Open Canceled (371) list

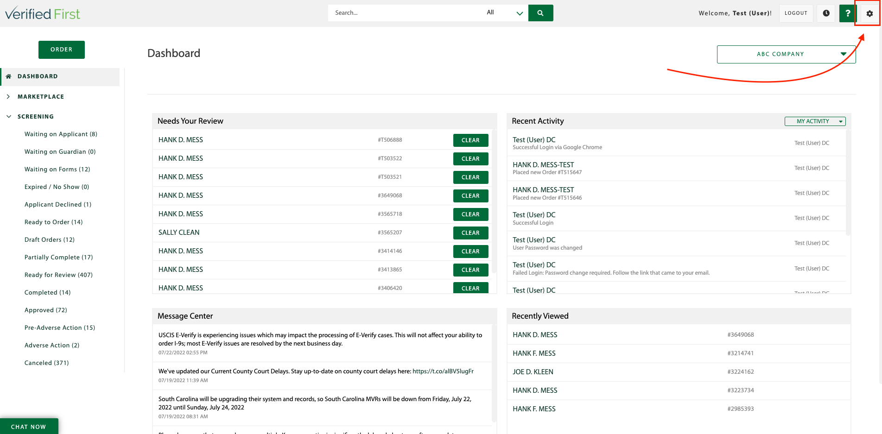[x=46, y=363]
